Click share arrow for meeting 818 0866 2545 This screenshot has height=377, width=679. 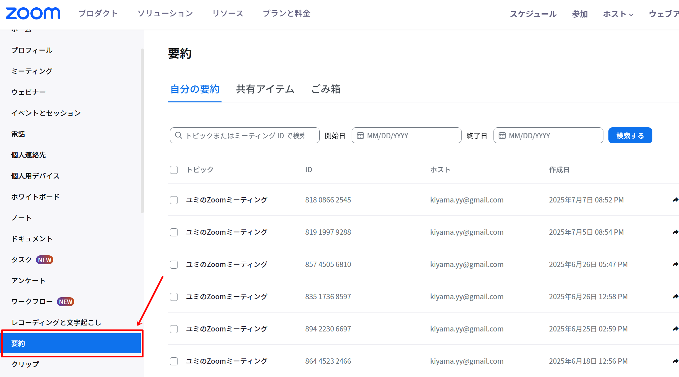click(675, 200)
